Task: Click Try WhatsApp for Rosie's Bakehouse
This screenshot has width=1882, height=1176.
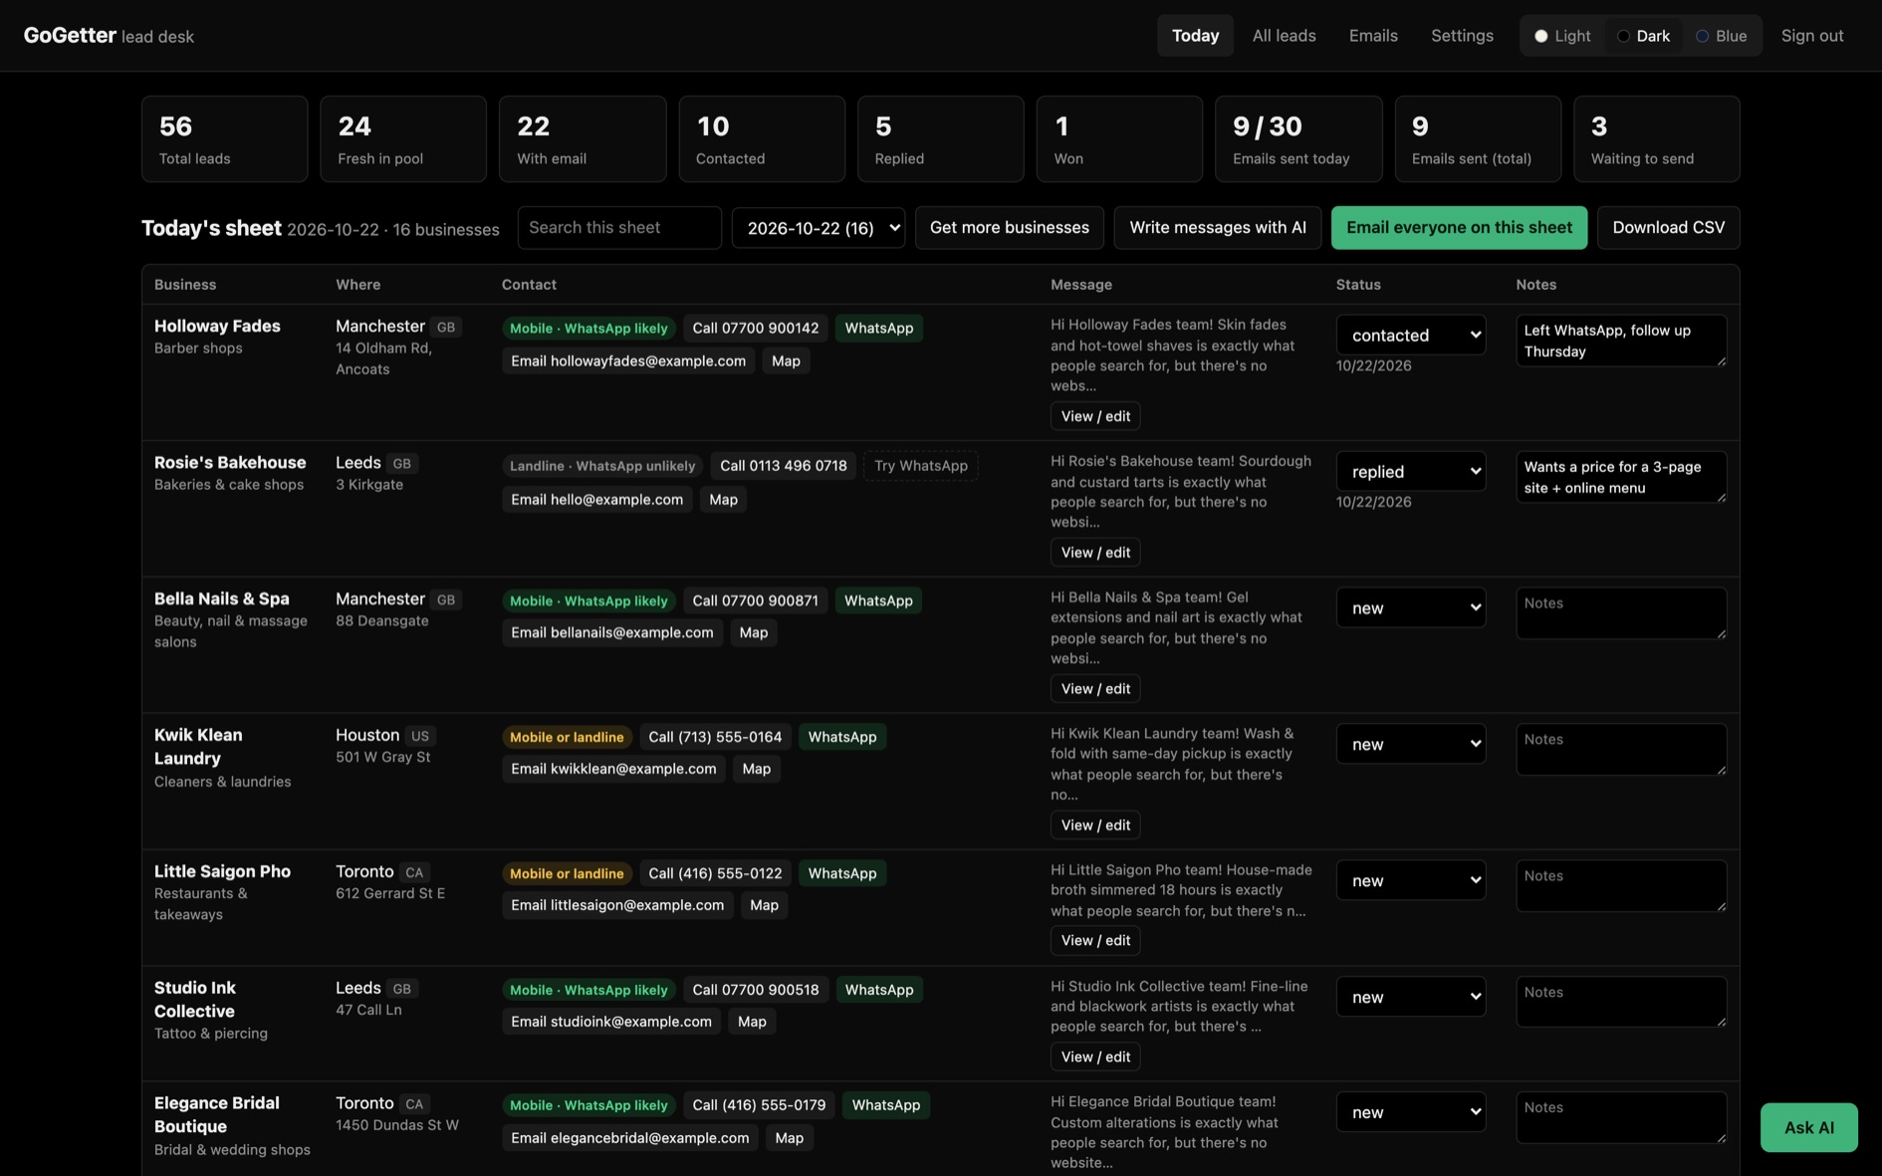Action: [920, 466]
